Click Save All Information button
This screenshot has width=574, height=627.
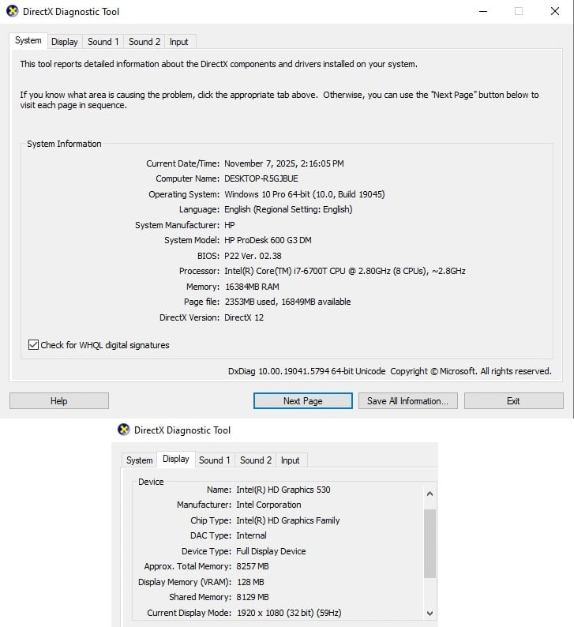[x=407, y=401]
